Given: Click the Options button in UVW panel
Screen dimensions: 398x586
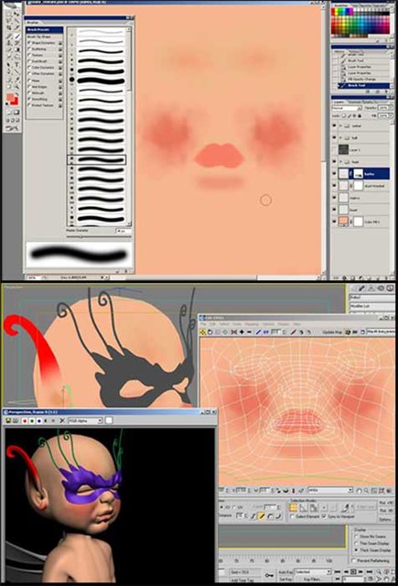Looking at the screenshot, I should (385, 519).
